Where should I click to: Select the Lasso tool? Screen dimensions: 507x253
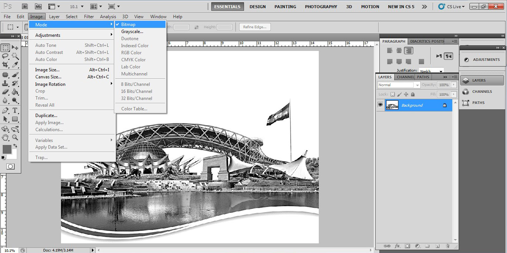5,56
